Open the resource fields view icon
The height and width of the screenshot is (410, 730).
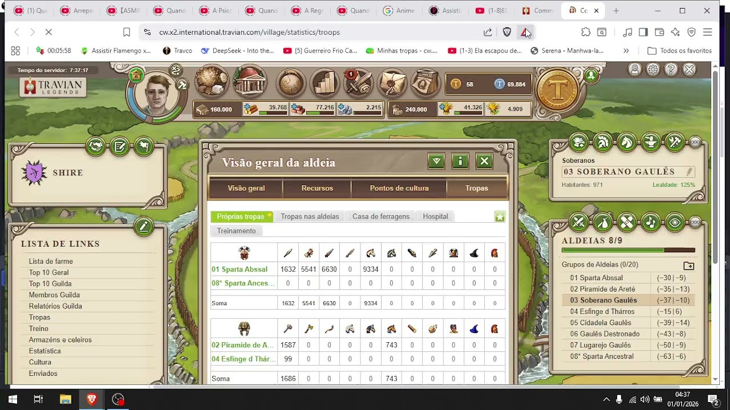[212, 82]
